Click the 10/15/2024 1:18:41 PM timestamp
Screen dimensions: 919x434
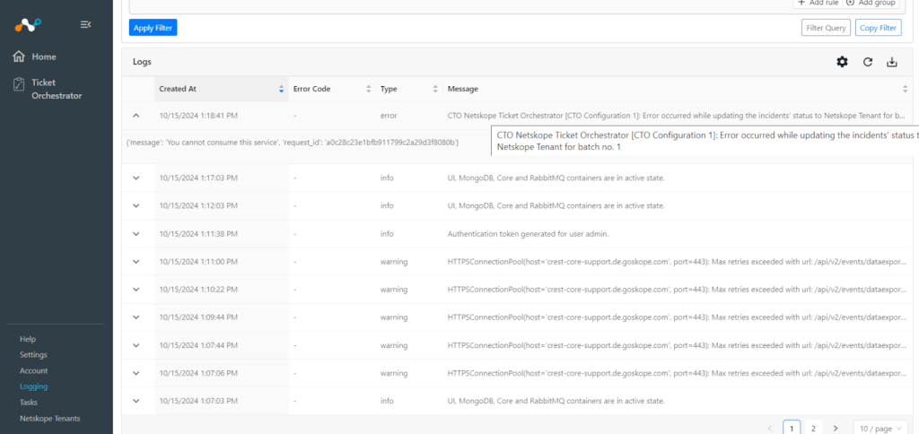click(x=198, y=116)
